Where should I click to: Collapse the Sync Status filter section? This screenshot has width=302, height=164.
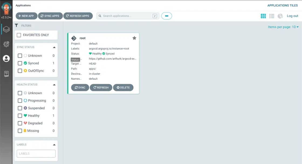(x=54, y=47)
